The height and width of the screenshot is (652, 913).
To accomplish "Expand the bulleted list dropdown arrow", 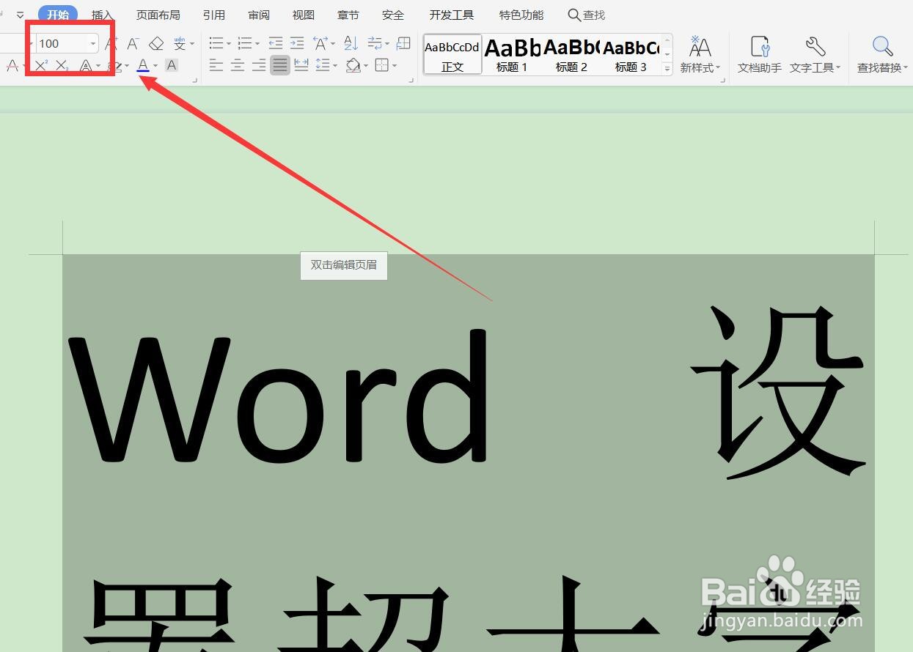I will pos(229,44).
